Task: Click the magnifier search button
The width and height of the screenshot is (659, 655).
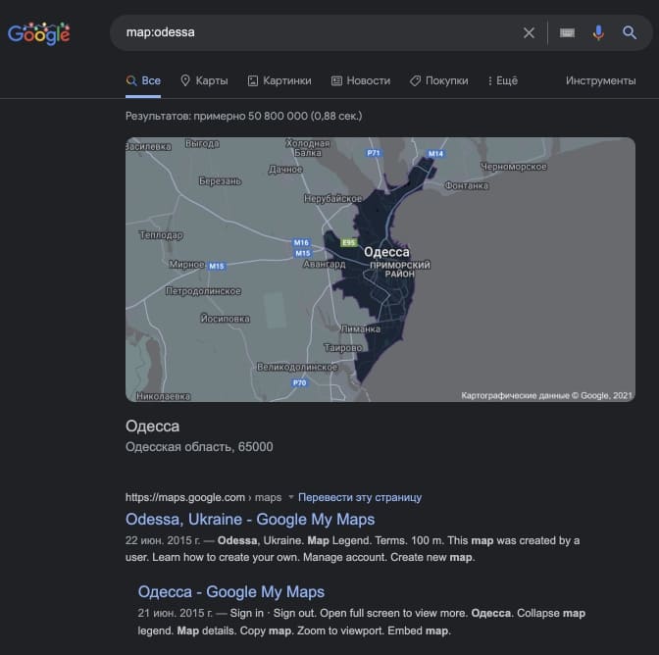Action: click(x=630, y=32)
